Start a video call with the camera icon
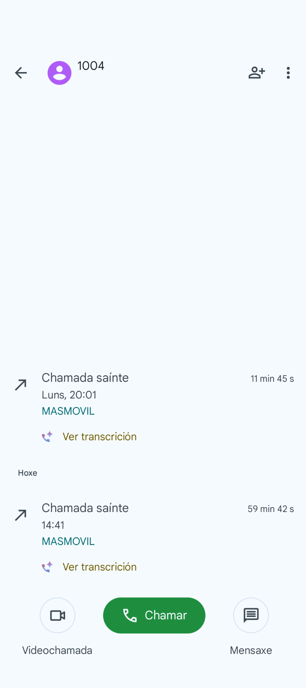 tap(57, 615)
